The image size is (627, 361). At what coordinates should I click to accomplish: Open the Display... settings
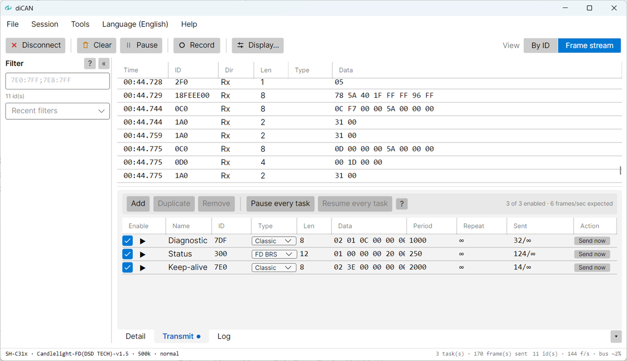click(x=258, y=45)
